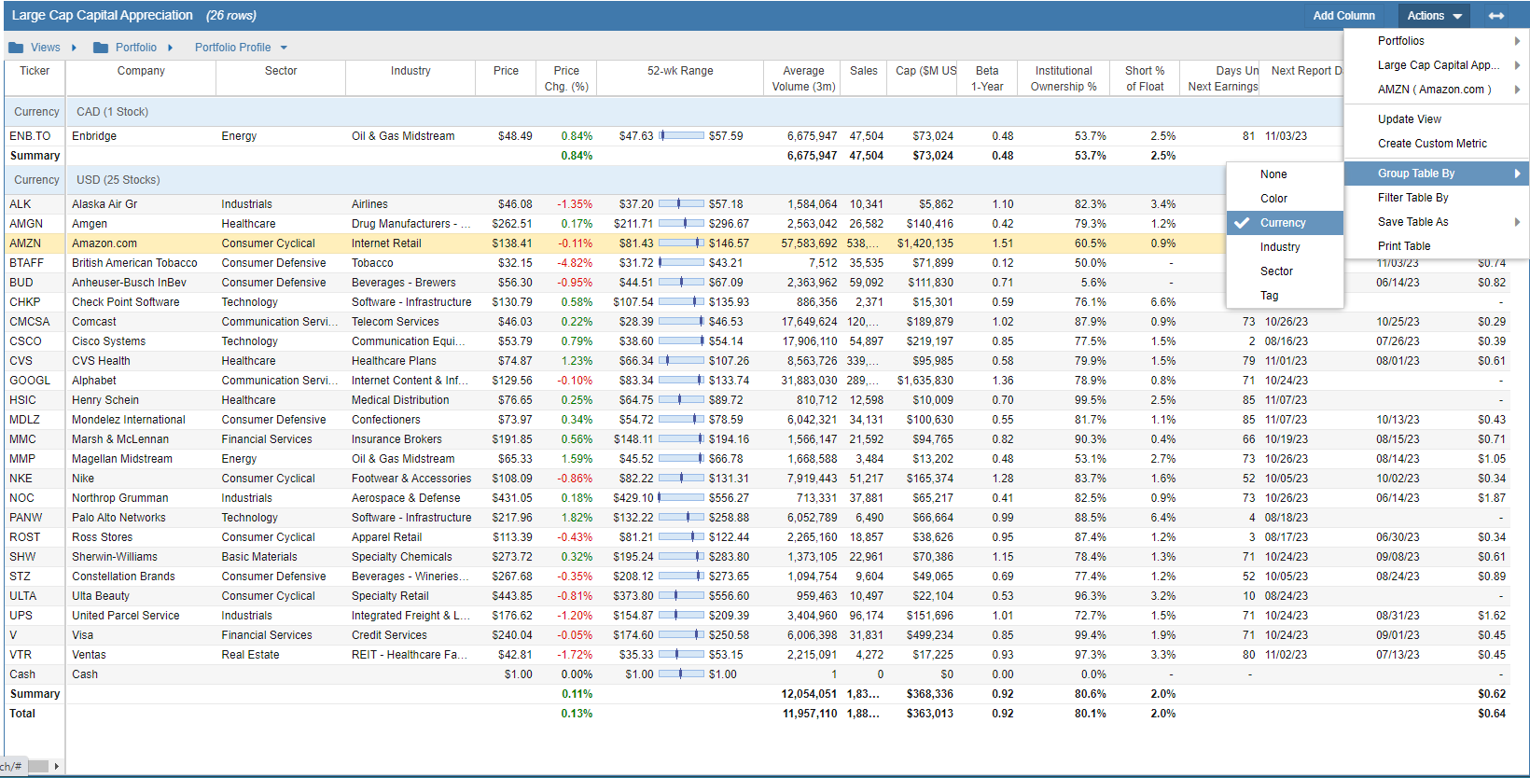Click the 52-wk range bar for Enbridge
The width and height of the screenshot is (1530, 778).
[x=682, y=136]
